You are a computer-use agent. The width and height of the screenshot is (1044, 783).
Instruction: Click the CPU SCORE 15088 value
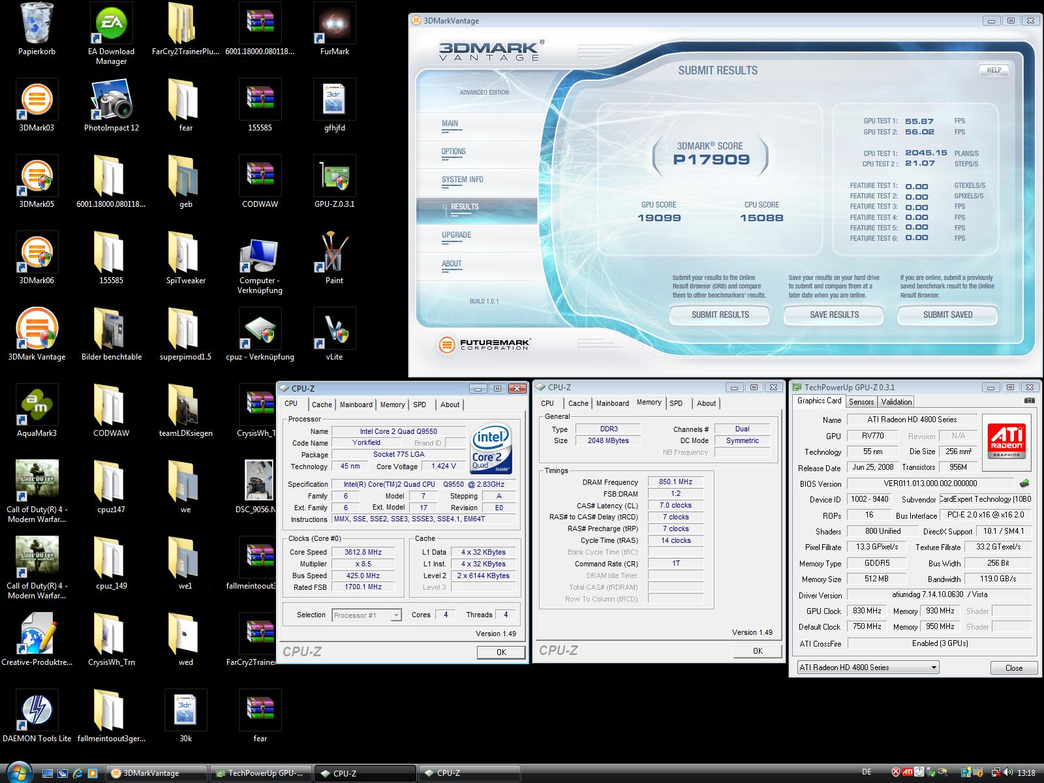(x=761, y=218)
